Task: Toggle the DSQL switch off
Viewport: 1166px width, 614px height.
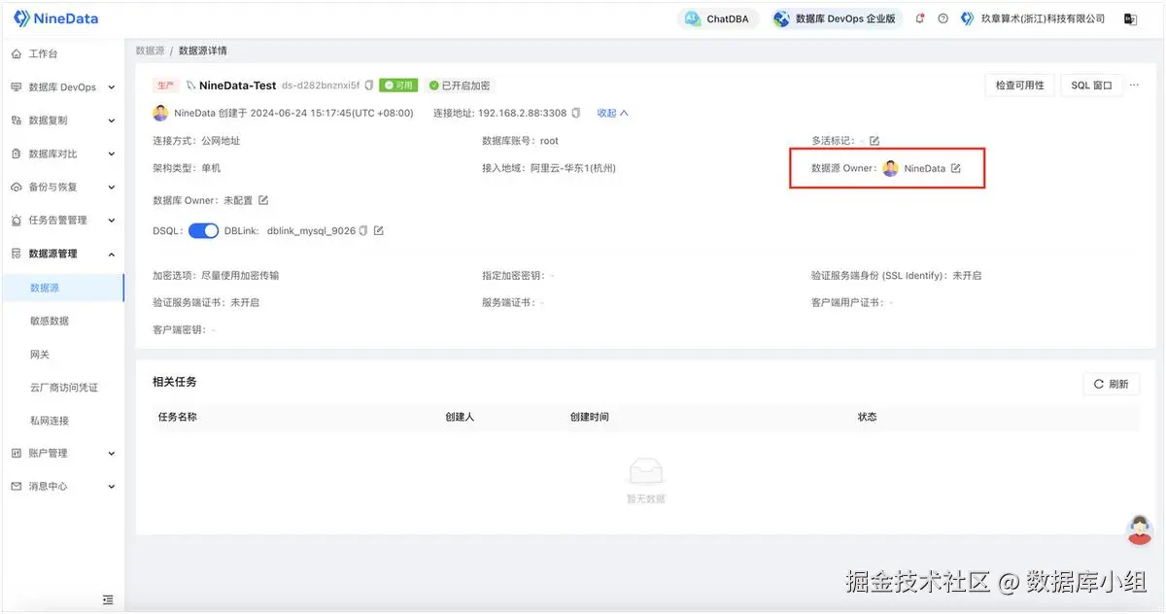Action: 203,230
